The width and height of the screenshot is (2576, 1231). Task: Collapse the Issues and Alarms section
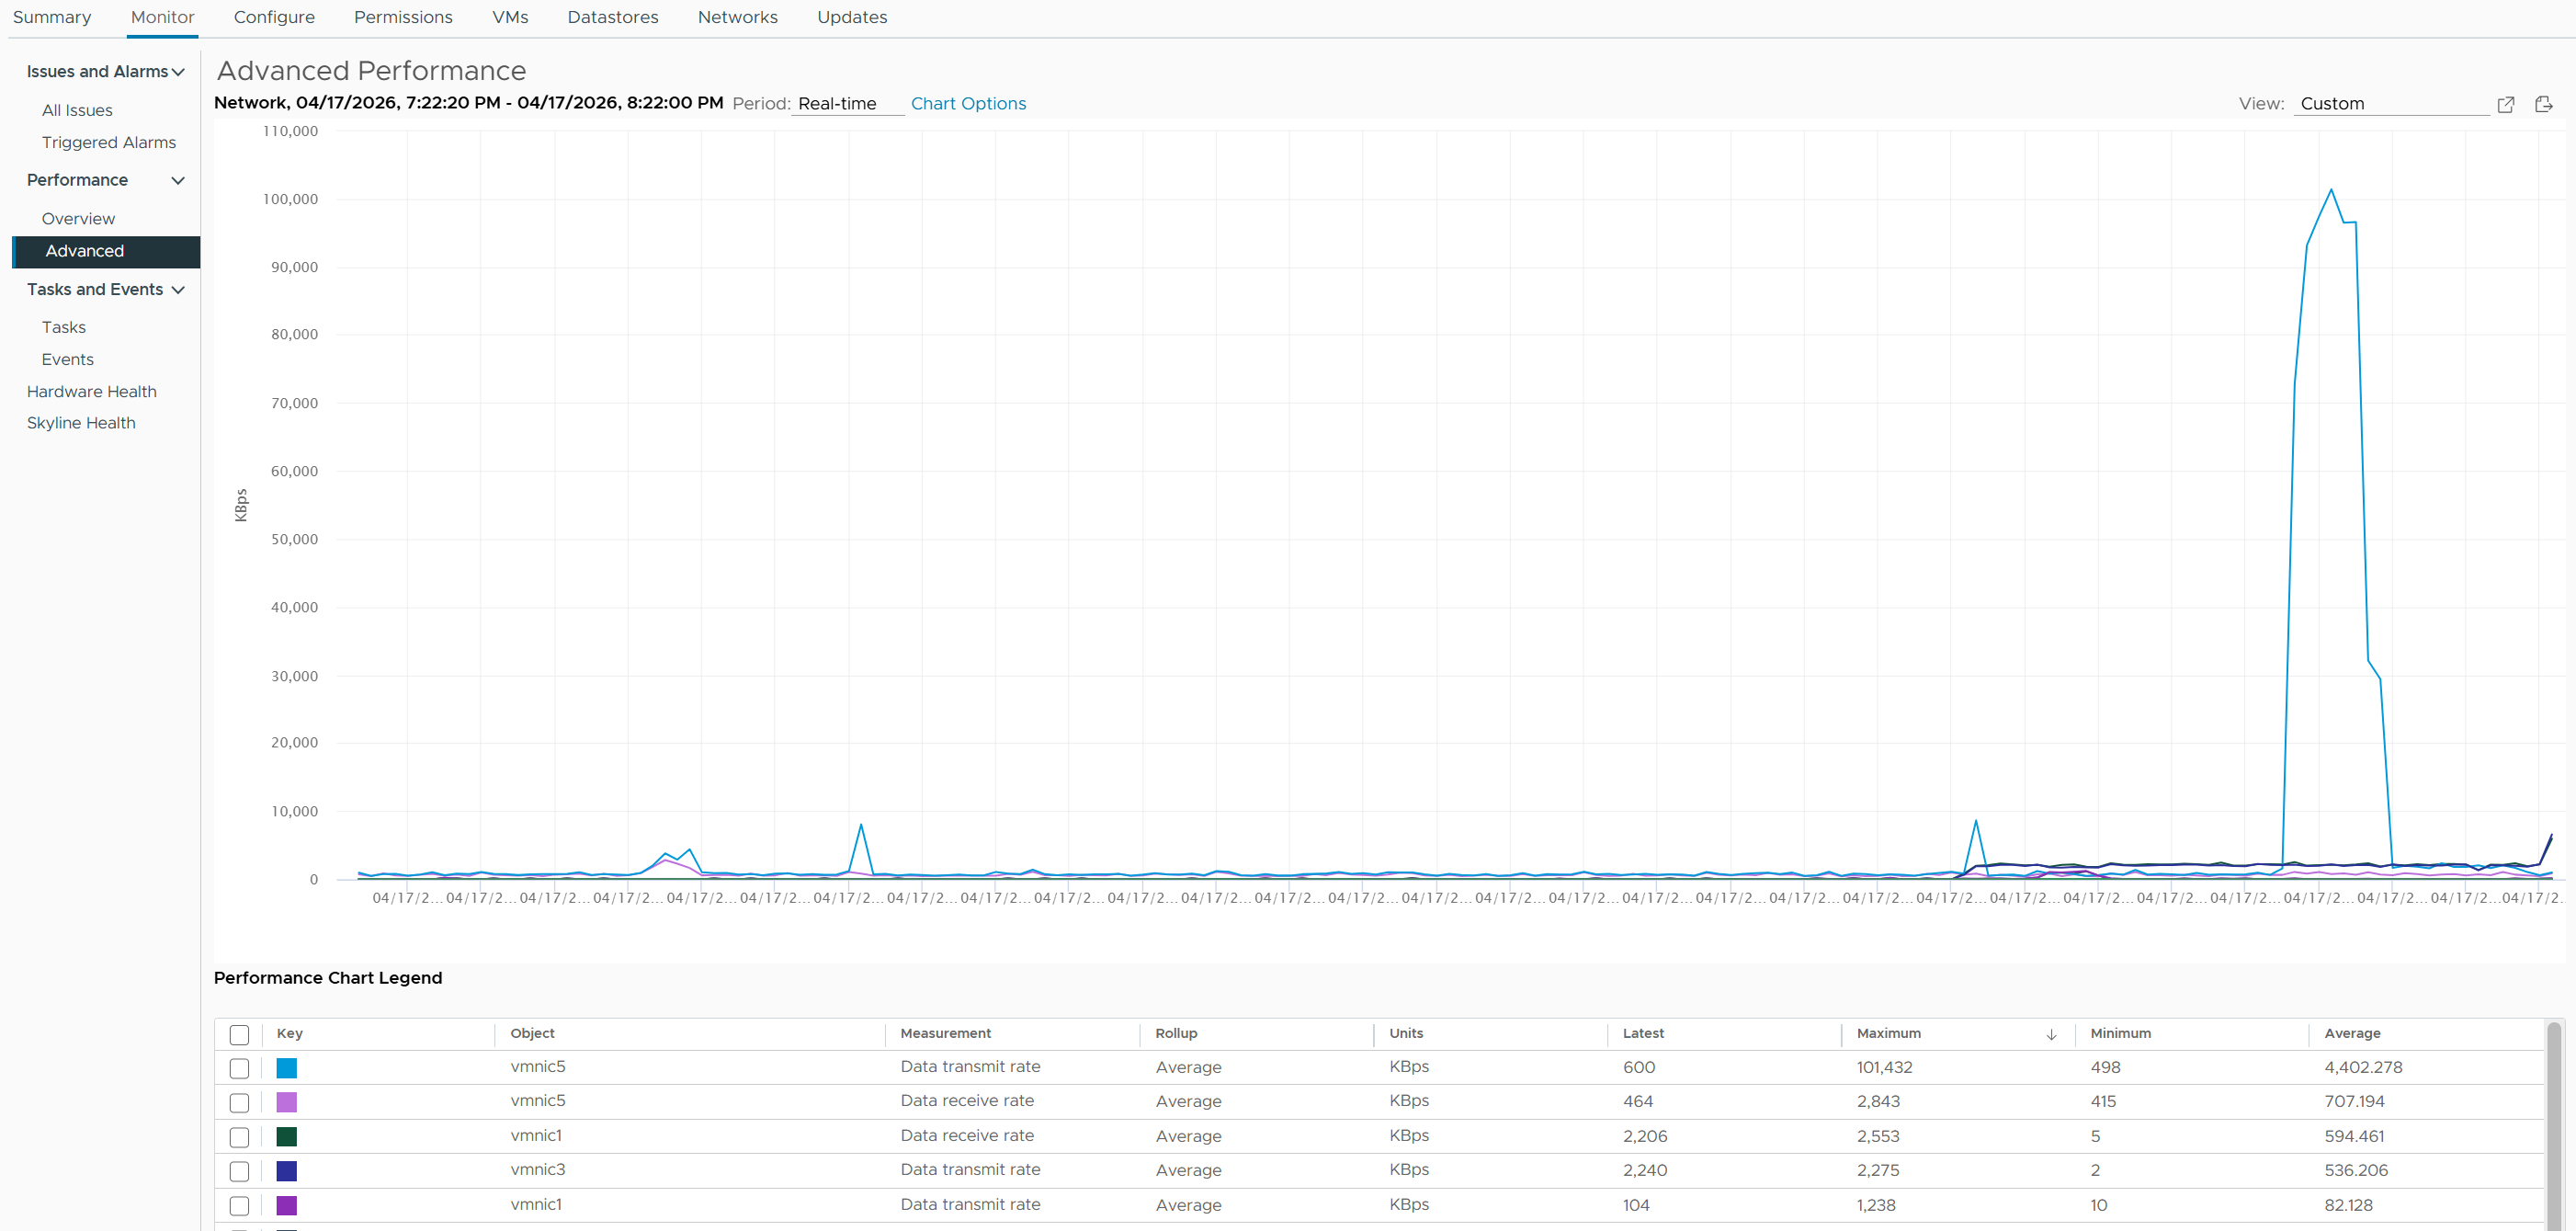pos(178,72)
